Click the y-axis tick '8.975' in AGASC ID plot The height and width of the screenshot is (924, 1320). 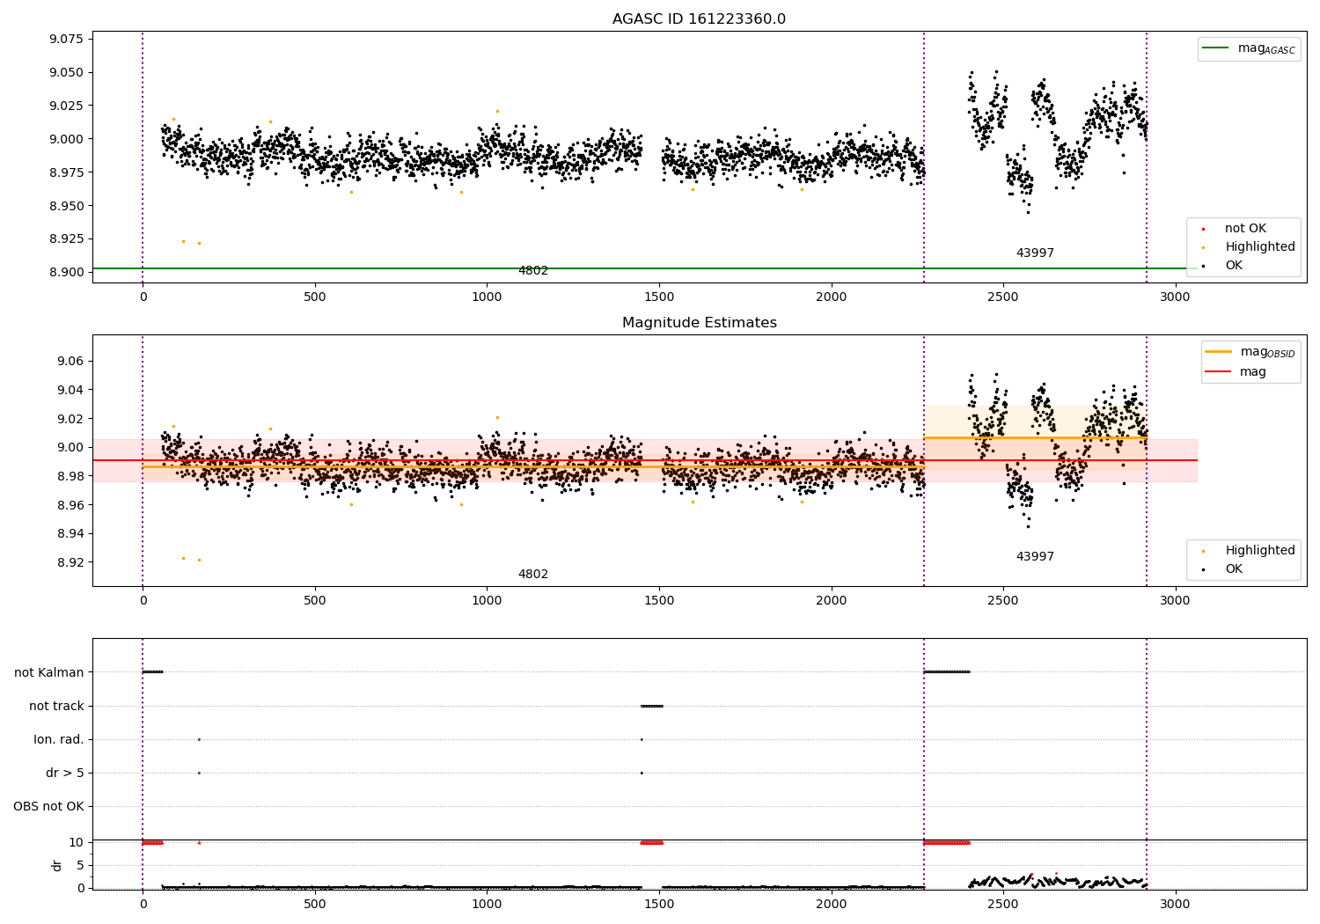(66, 172)
